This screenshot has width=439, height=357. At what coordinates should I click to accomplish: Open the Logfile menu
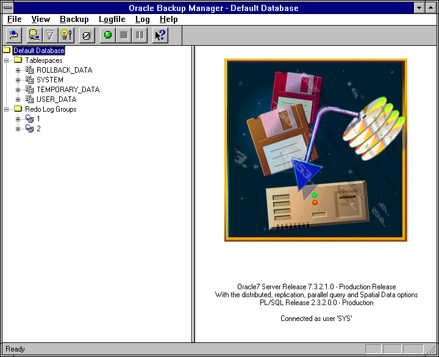click(x=112, y=19)
